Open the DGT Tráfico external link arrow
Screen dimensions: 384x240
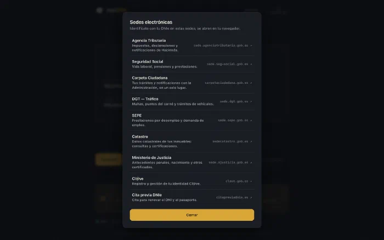[251, 101]
